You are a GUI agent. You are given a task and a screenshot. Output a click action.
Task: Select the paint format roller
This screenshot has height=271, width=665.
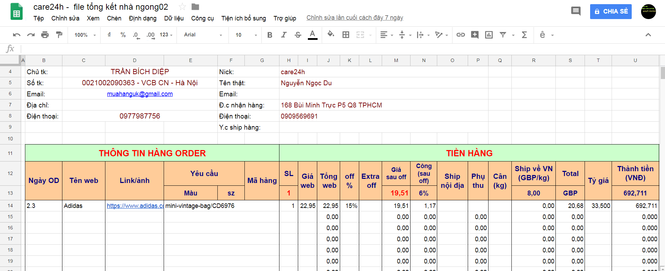point(59,35)
